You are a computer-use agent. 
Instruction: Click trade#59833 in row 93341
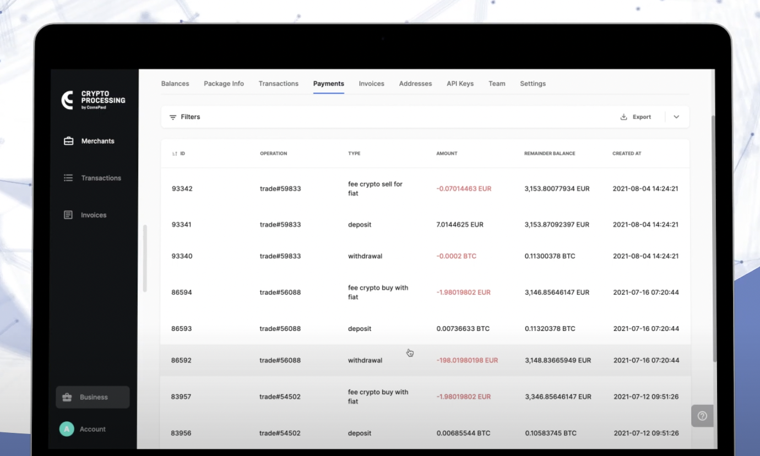(x=280, y=225)
